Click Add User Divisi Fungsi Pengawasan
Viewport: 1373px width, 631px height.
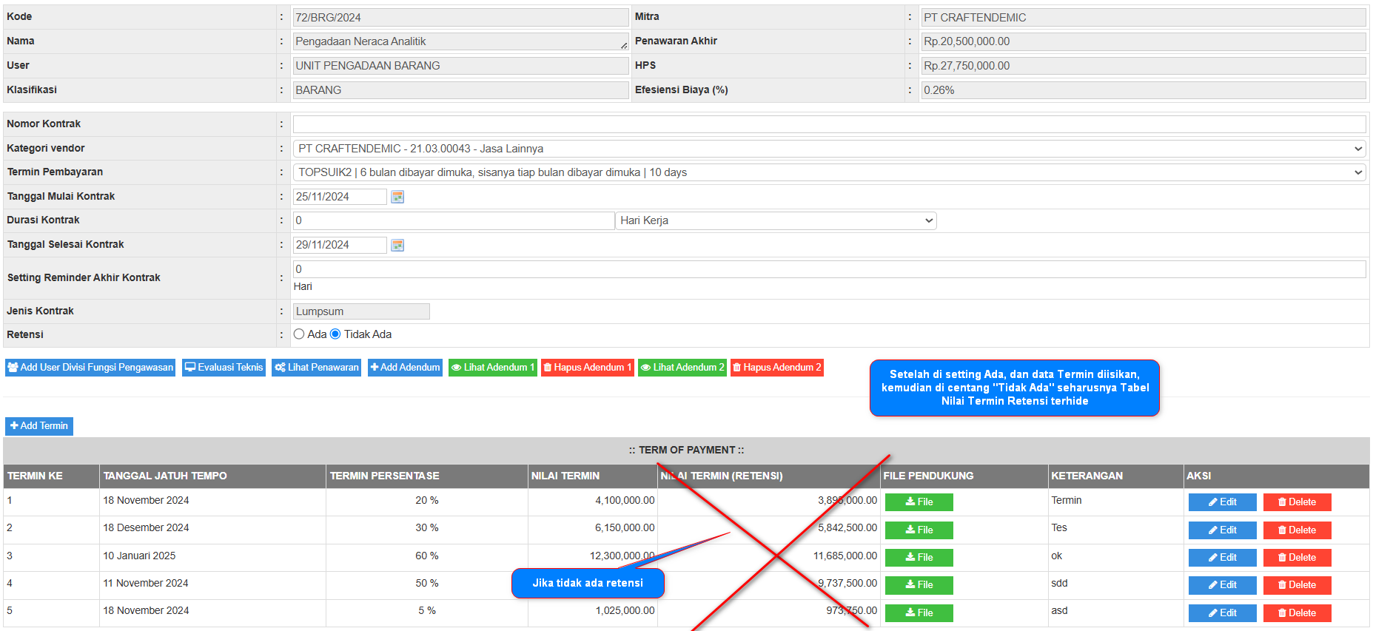click(90, 368)
